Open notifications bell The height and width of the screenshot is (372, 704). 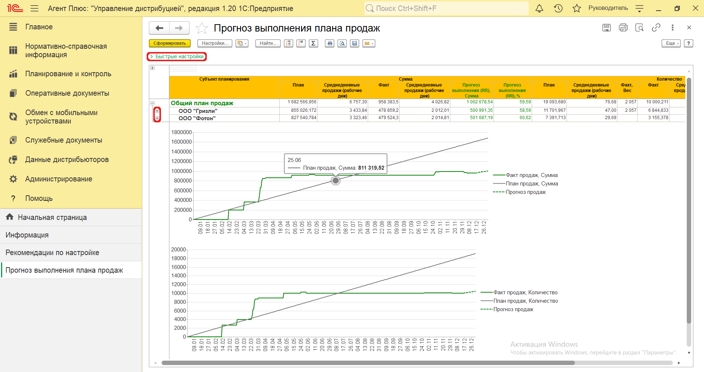click(x=539, y=8)
